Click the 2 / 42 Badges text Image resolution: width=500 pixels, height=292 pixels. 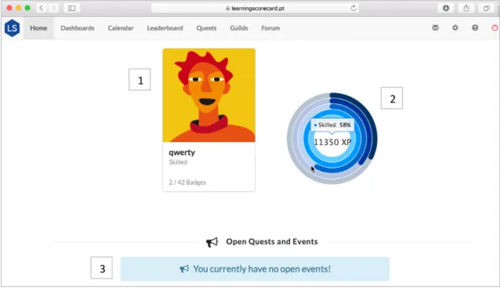tap(187, 182)
